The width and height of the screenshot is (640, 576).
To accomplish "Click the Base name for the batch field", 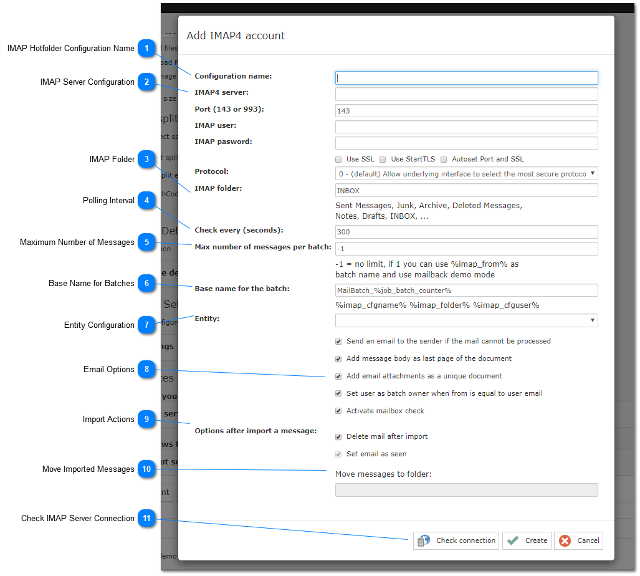I will point(467,290).
